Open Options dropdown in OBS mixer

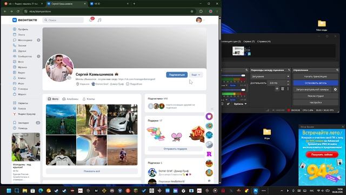click(x=240, y=103)
